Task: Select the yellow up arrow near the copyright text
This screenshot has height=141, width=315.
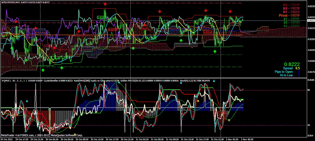Action: (75, 134)
